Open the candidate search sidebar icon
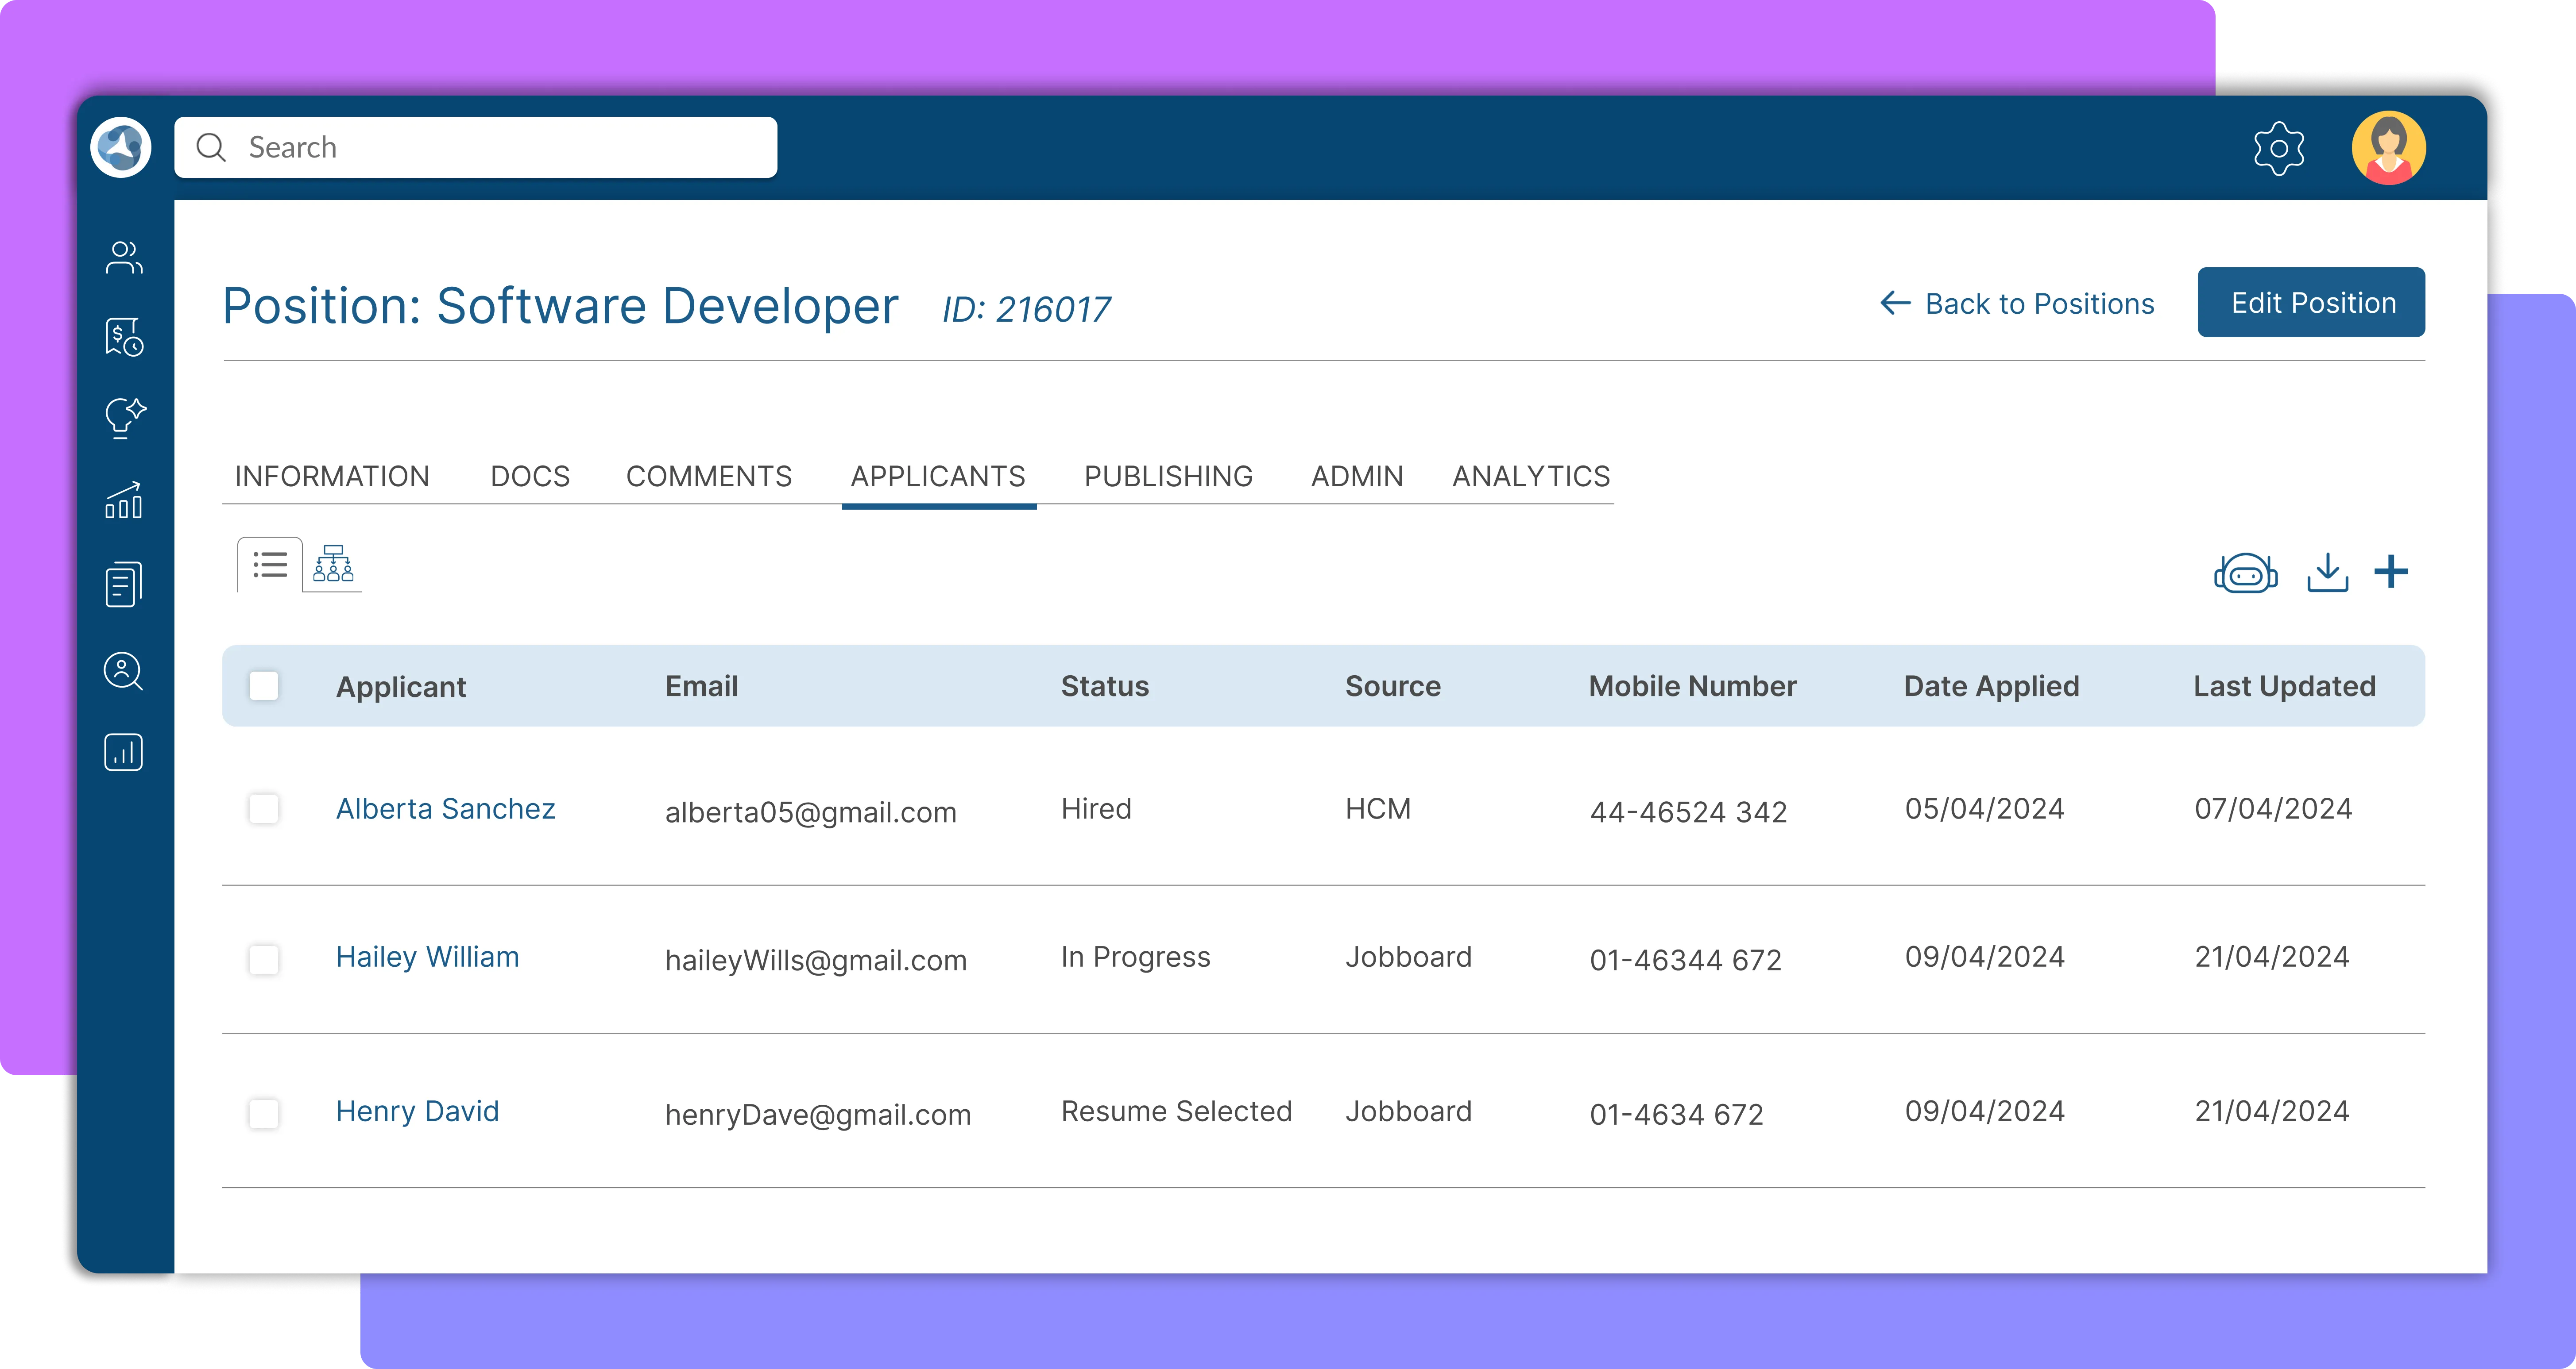The width and height of the screenshot is (2576, 1369). point(124,670)
